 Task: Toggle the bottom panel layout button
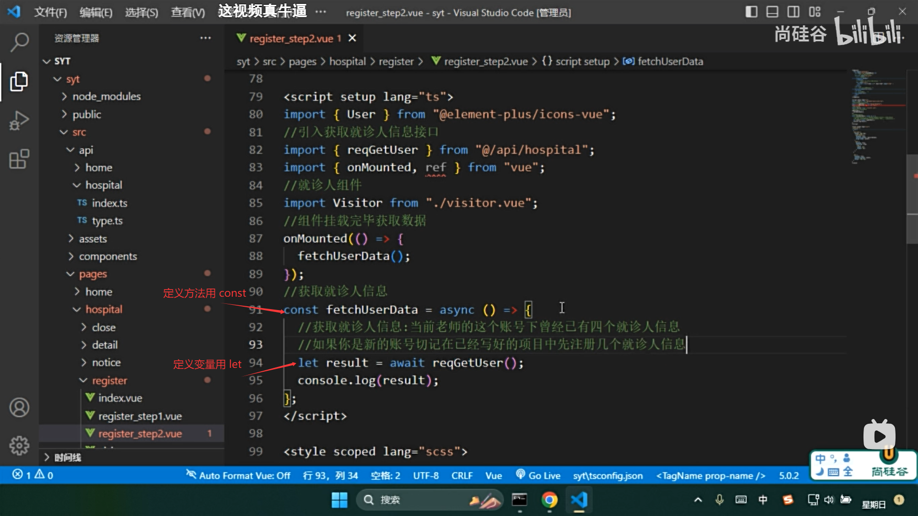click(x=772, y=12)
